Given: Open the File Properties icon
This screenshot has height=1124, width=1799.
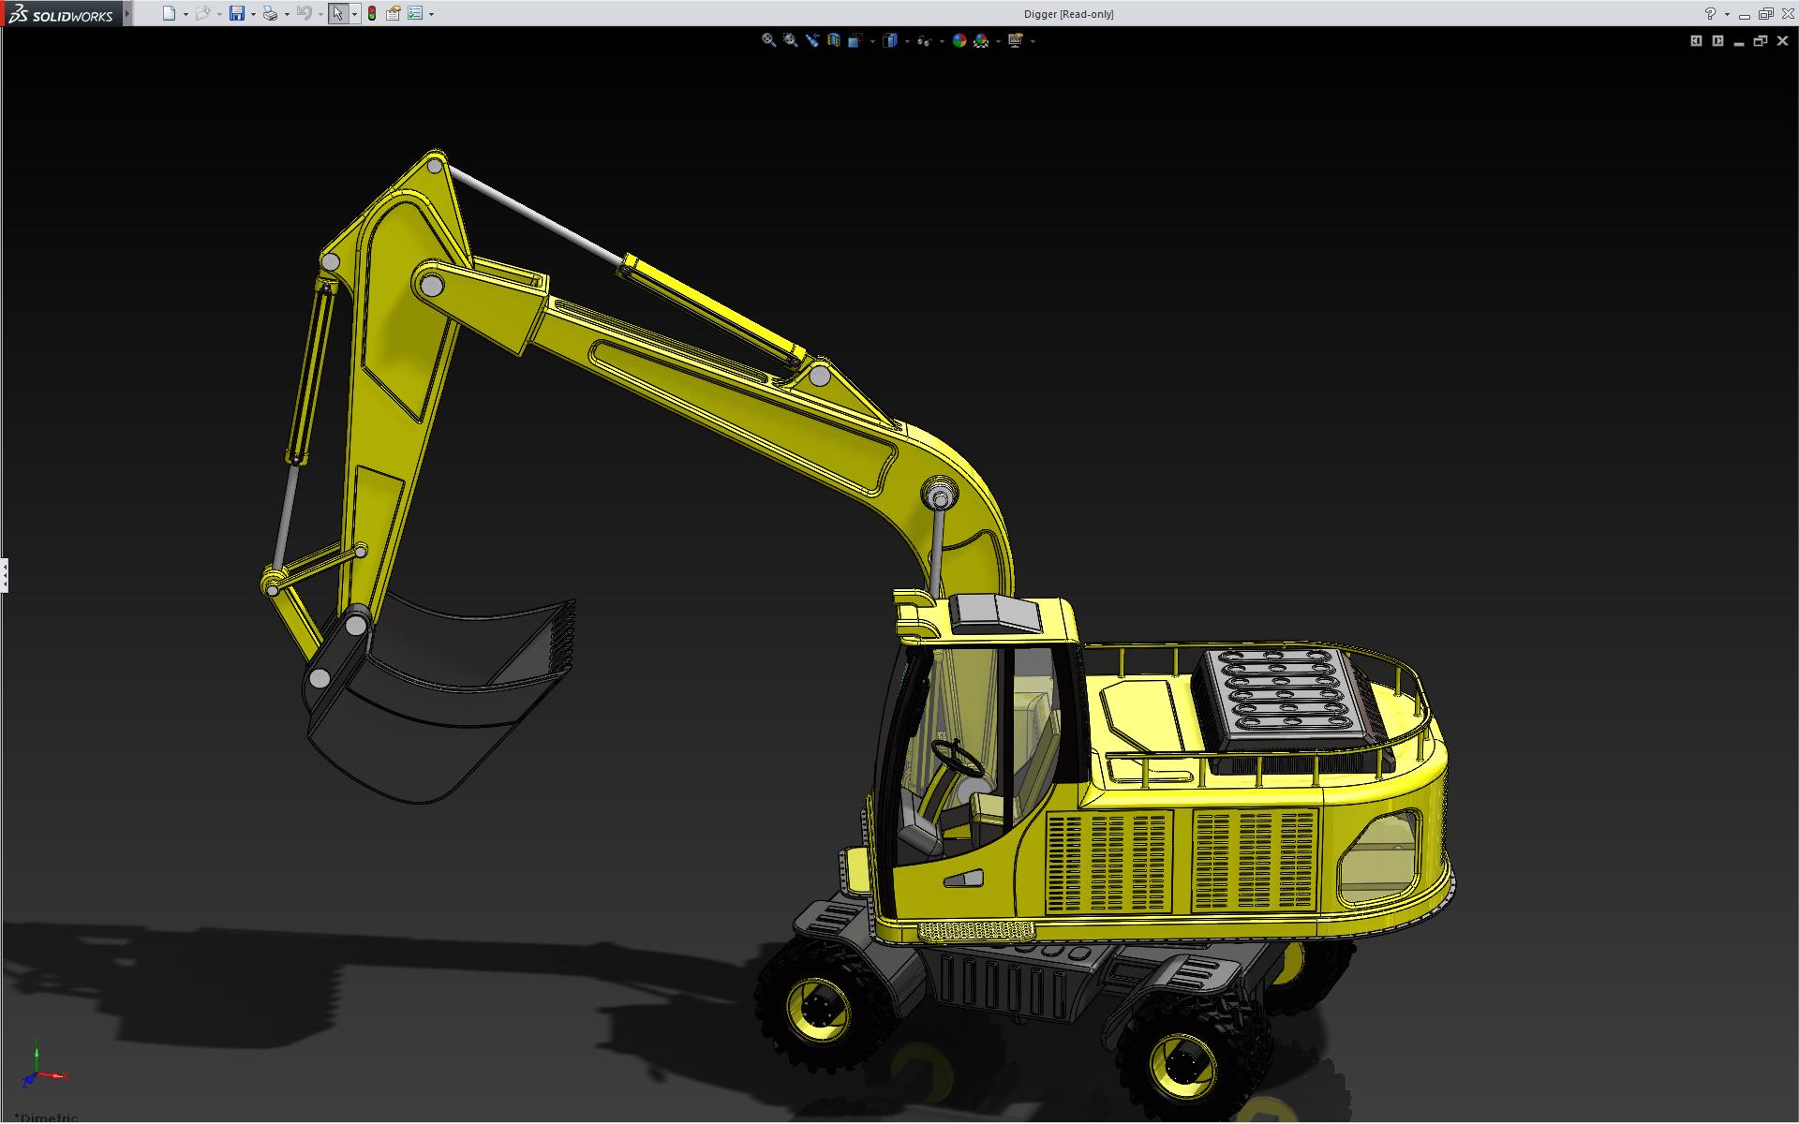Looking at the screenshot, I should (x=394, y=13).
